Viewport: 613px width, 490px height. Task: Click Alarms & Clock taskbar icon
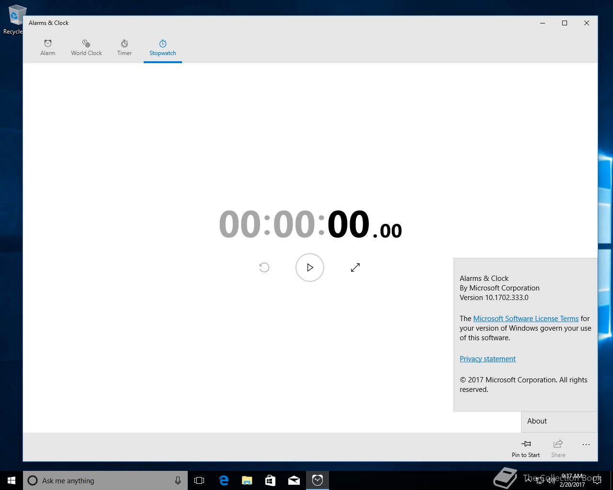(318, 480)
